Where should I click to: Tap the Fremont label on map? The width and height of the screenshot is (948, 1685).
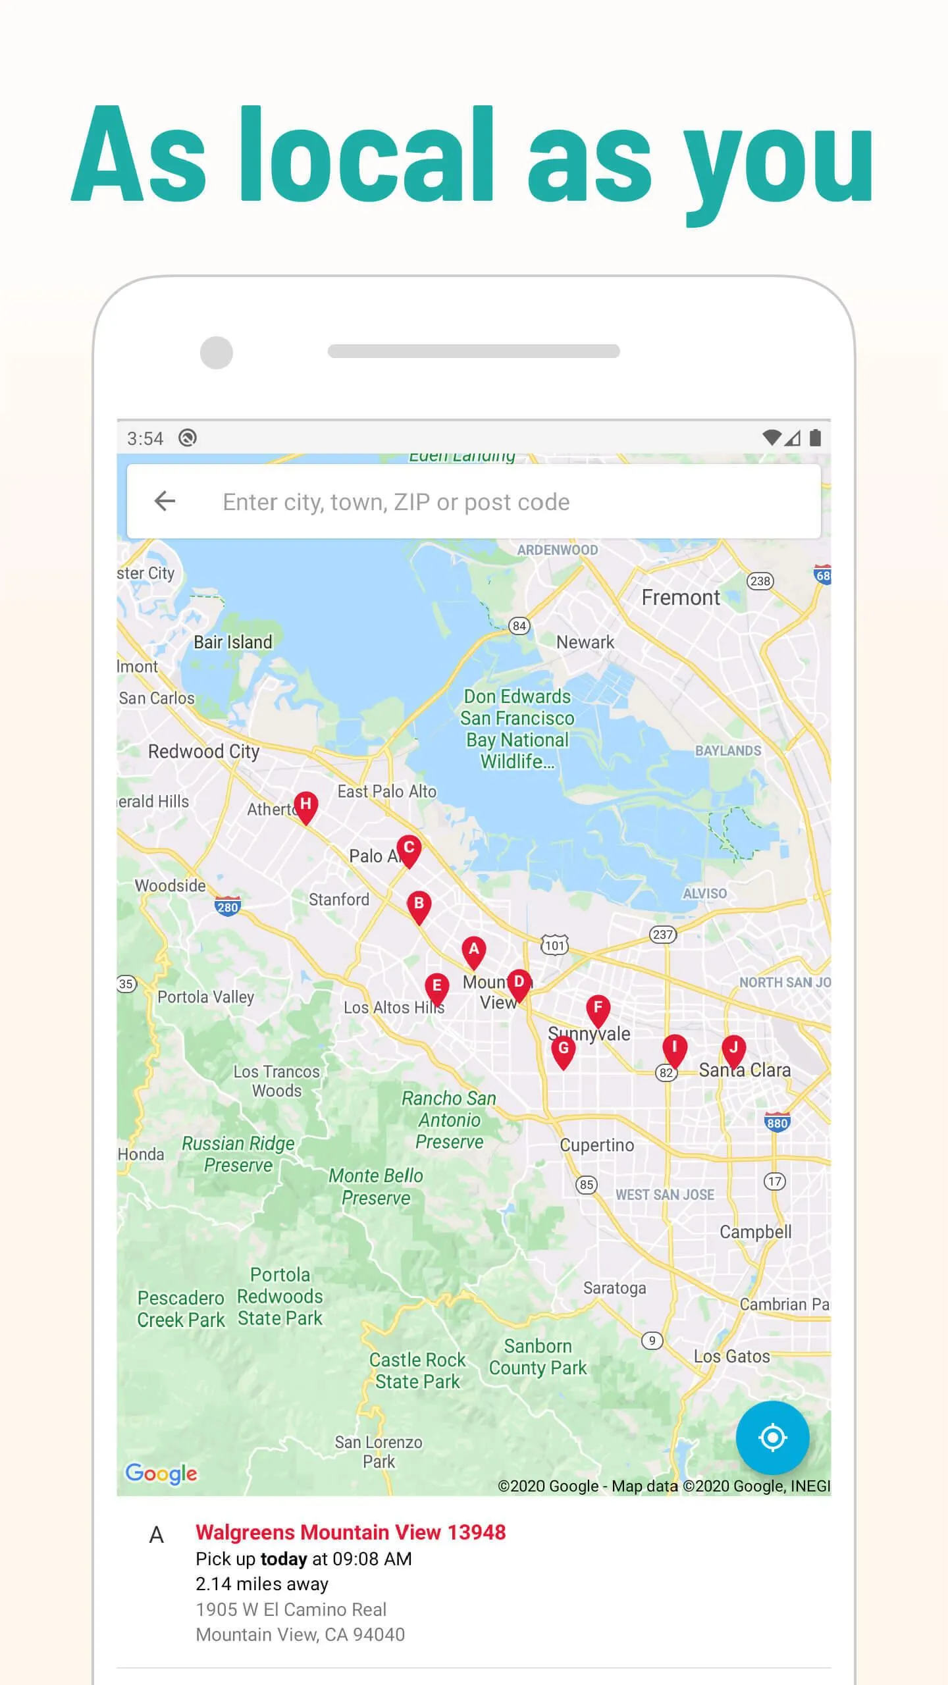(681, 598)
